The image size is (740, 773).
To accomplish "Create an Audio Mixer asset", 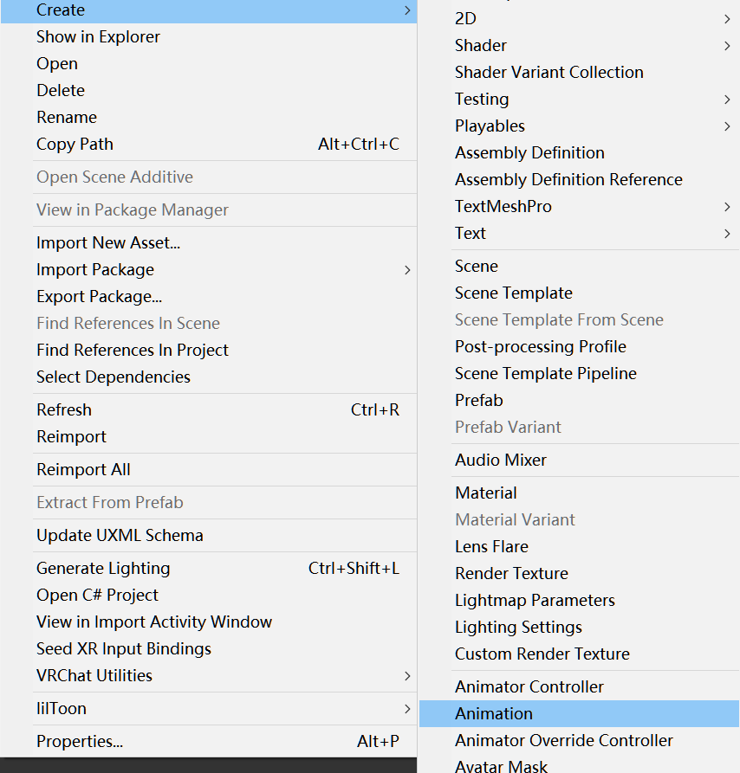I will pos(501,461).
